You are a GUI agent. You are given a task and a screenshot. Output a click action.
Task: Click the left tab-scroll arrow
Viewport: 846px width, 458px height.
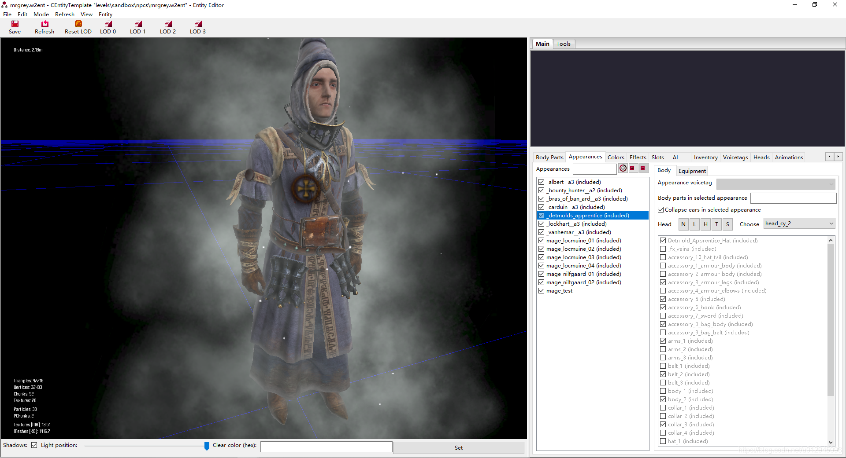[x=830, y=157]
